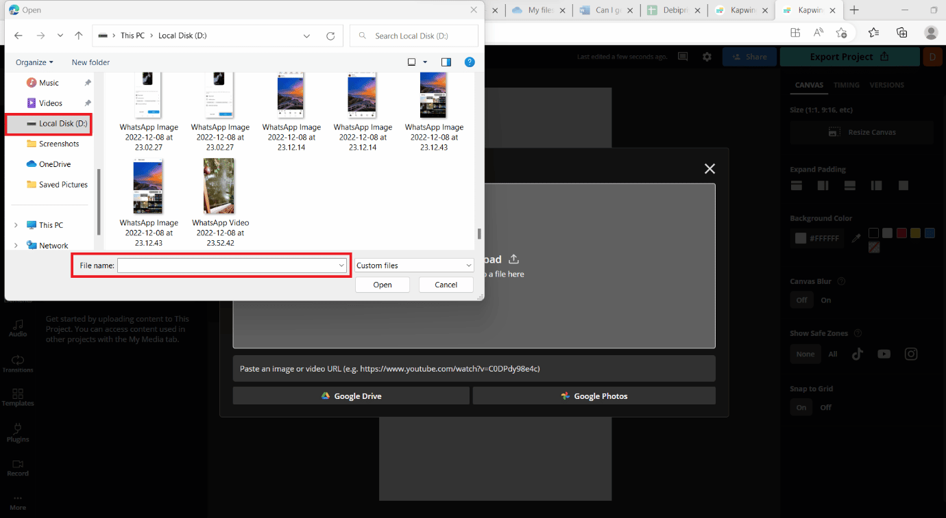Screen dimensions: 946x518
Task: Expand the This PC tree node
Action: pyautogui.click(x=16, y=225)
